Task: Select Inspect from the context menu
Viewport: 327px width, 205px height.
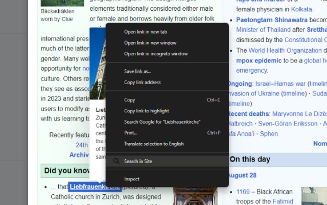Action: 131,179
